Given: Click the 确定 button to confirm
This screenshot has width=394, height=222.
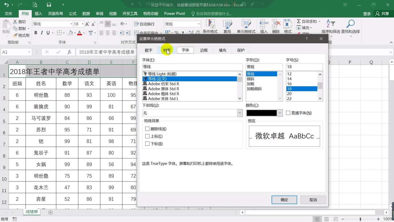Looking at the screenshot, I should [284, 200].
